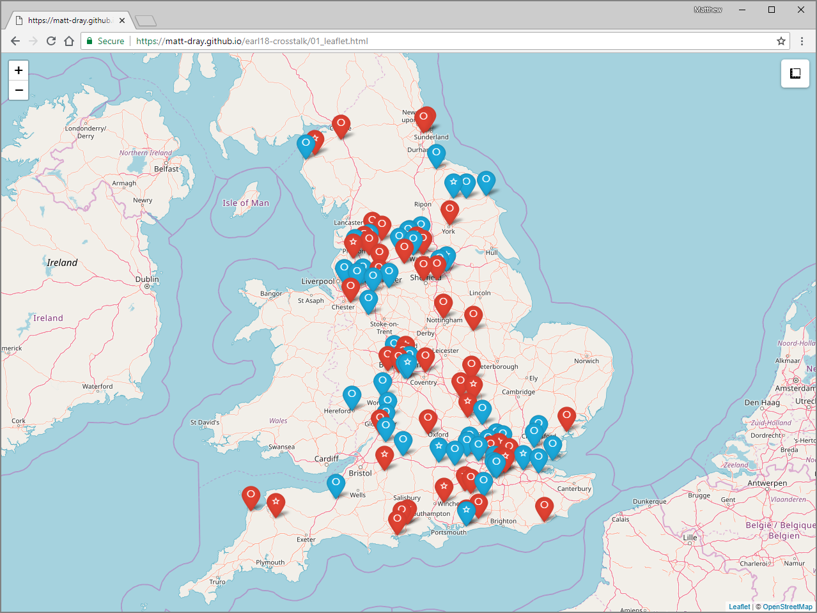Open the Chrome three-dot menu
This screenshot has height=613, width=817.
tap(802, 41)
